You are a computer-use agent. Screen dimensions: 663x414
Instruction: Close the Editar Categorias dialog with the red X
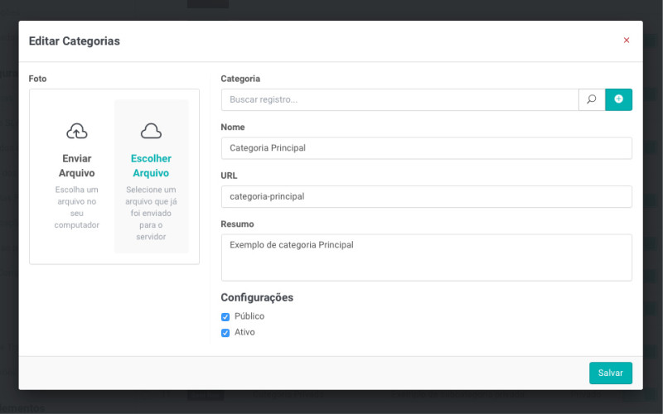click(x=627, y=41)
